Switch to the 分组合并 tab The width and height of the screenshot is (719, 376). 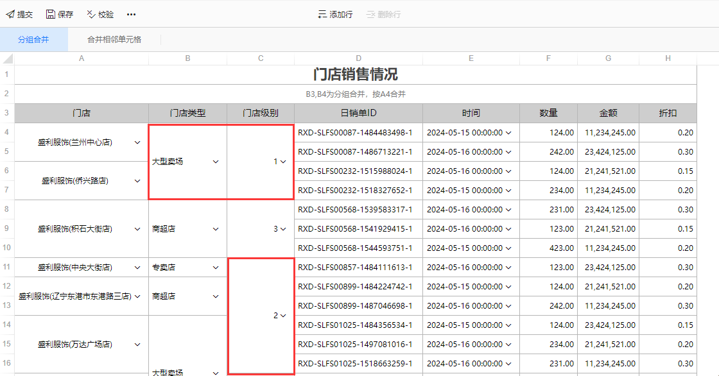(x=33, y=39)
